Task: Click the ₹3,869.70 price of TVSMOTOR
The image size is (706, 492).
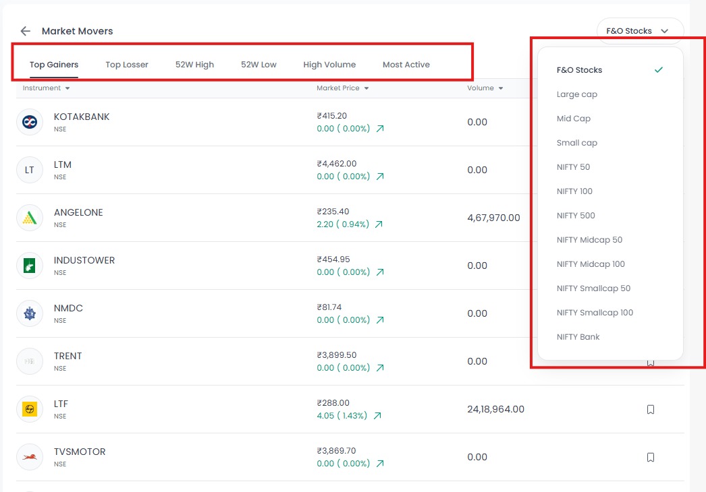Action: [x=336, y=451]
